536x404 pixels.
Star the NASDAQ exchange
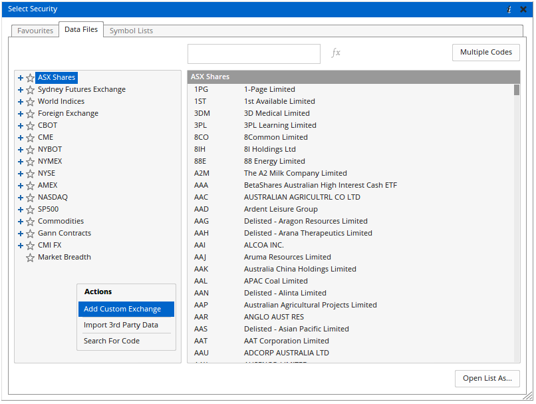click(x=30, y=198)
